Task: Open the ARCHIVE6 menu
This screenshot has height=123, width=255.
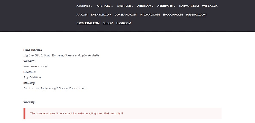Action: pos(85,6)
